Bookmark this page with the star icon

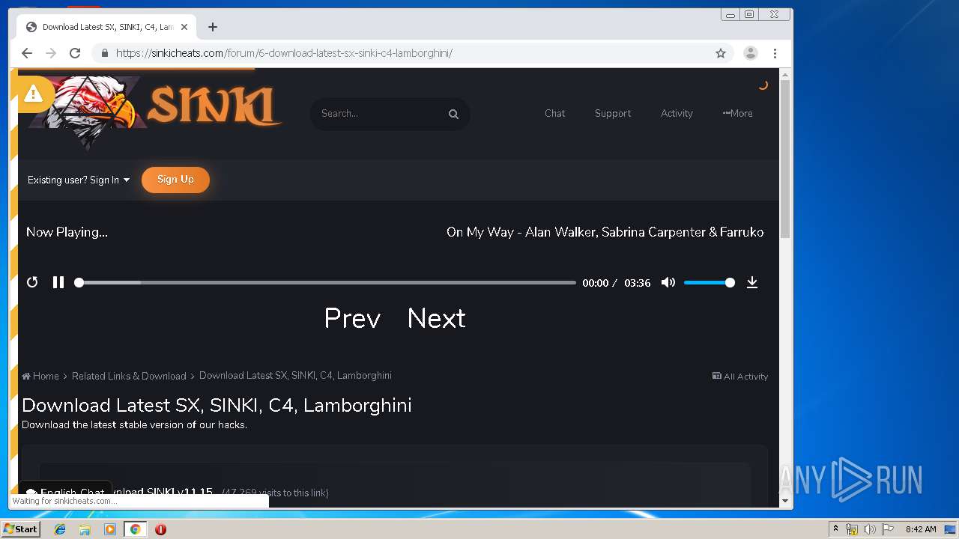point(721,53)
